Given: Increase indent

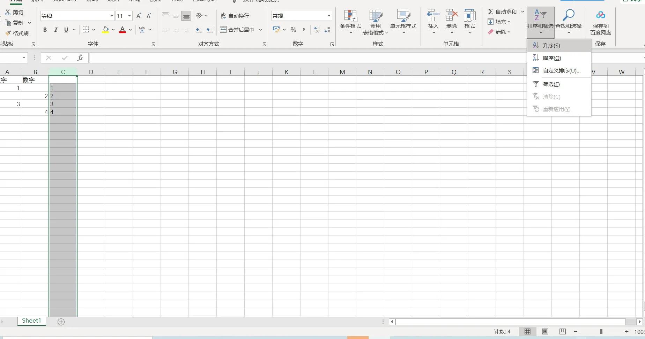Looking at the screenshot, I should pos(209,30).
